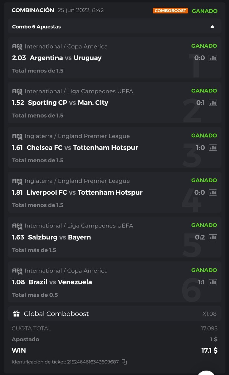Click the Global Comboboost gift icon
Image resolution: width=229 pixels, height=375 pixels.
(16, 314)
